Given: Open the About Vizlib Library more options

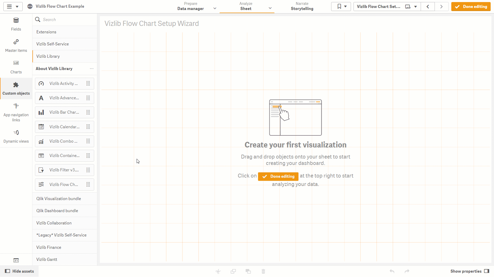Looking at the screenshot, I should coord(92,68).
